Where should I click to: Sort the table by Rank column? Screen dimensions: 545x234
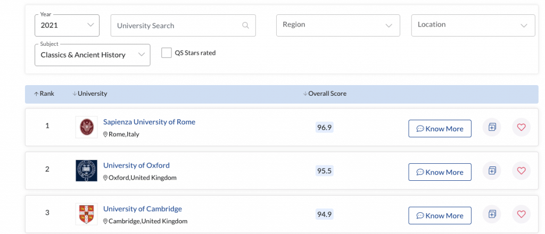pyautogui.click(x=44, y=94)
